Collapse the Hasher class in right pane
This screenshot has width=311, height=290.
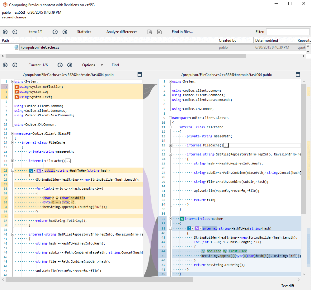pos(171,219)
